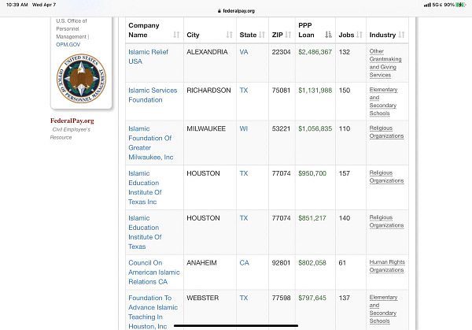Screen dimensions: 472x330
Task: Select ZIP code 53221
Action: (x=281, y=128)
